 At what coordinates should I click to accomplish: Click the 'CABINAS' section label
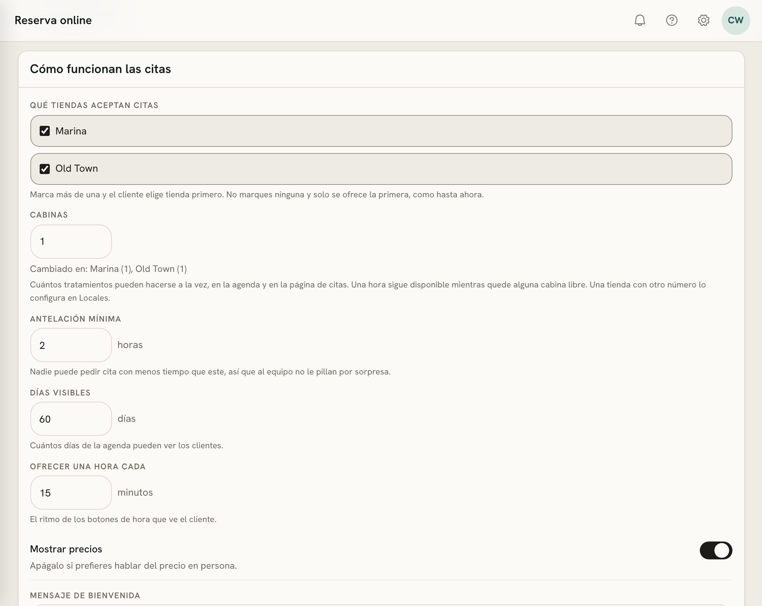click(49, 215)
